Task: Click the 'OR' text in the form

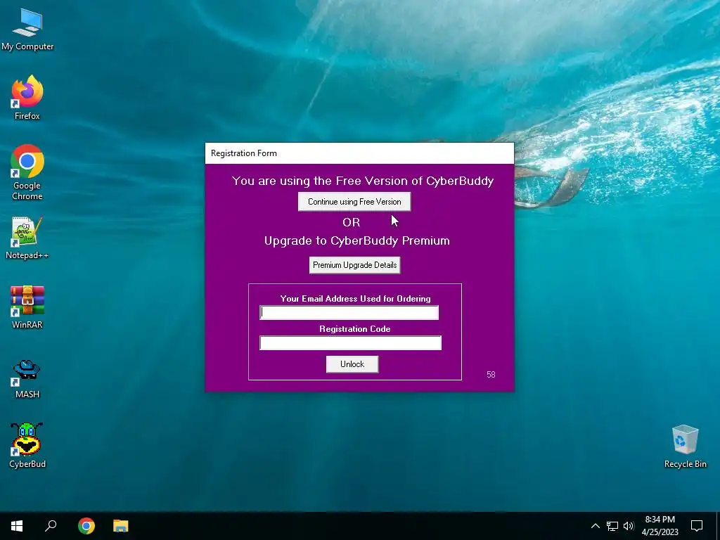Action: 352,222
